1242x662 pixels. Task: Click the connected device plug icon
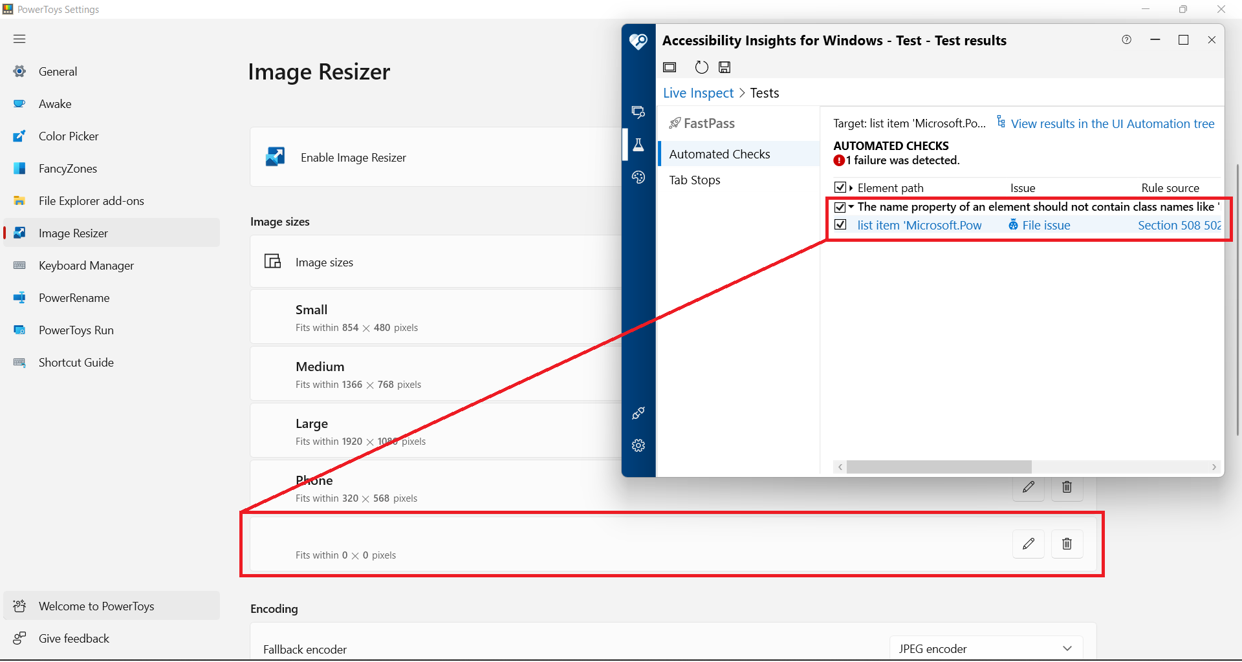pyautogui.click(x=638, y=413)
